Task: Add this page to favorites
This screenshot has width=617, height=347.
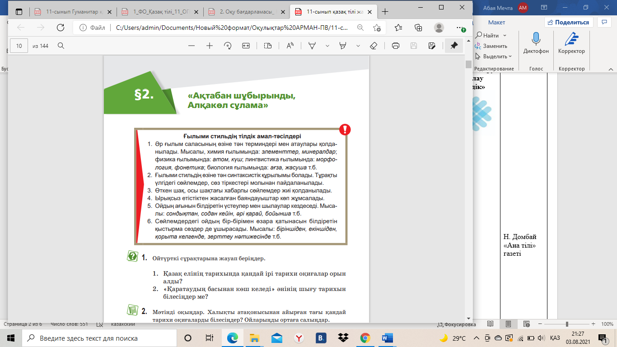Action: point(377,28)
